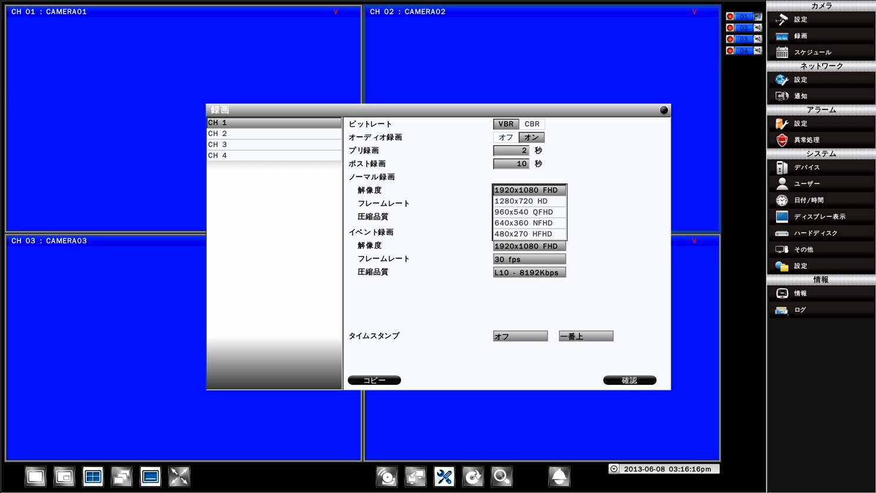Image resolution: width=876 pixels, height=493 pixels.
Task: Set オーディオ録画 to オフ
Action: coord(506,137)
